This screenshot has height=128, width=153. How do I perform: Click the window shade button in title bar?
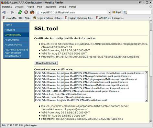[x=140, y=2]
